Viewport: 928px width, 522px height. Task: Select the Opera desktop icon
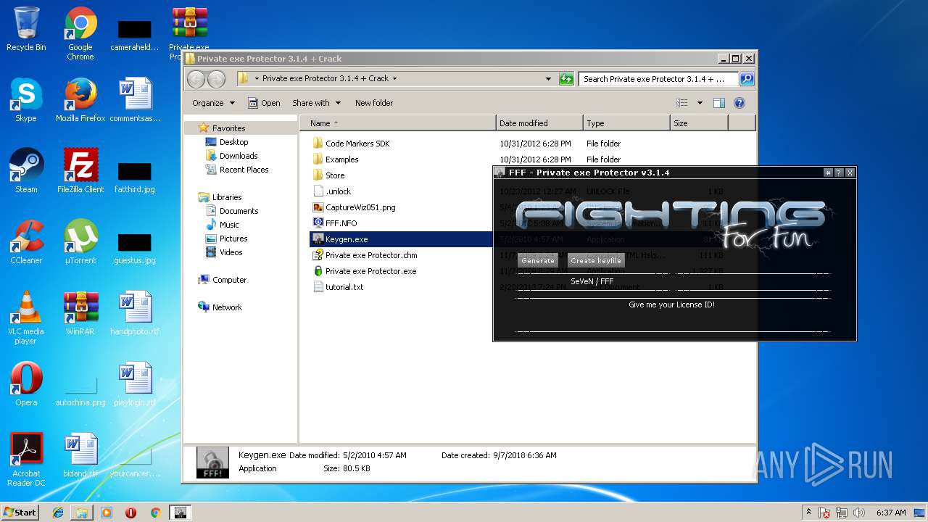coord(26,385)
